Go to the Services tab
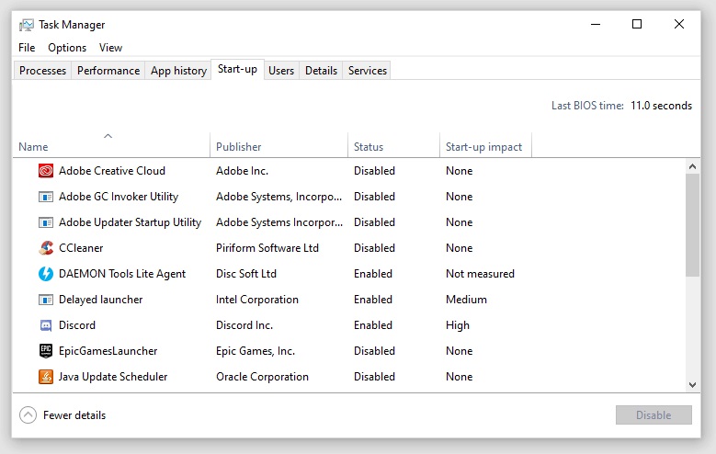716x454 pixels. coord(368,71)
